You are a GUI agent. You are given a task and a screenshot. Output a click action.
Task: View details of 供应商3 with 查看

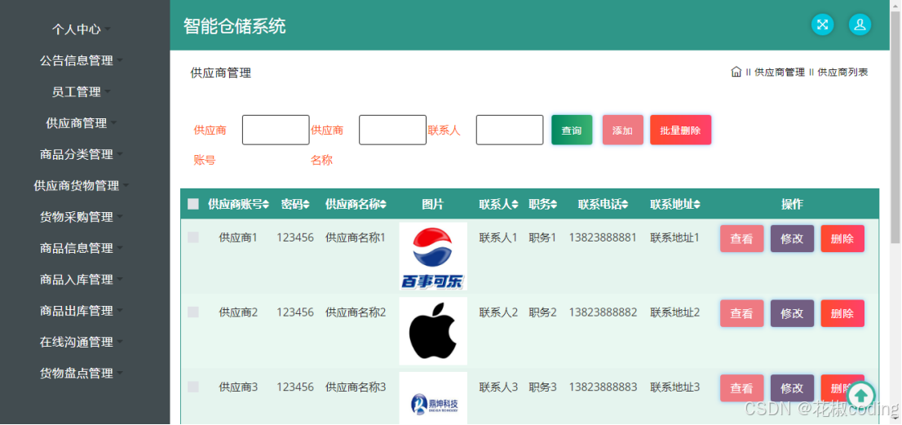[x=741, y=388]
